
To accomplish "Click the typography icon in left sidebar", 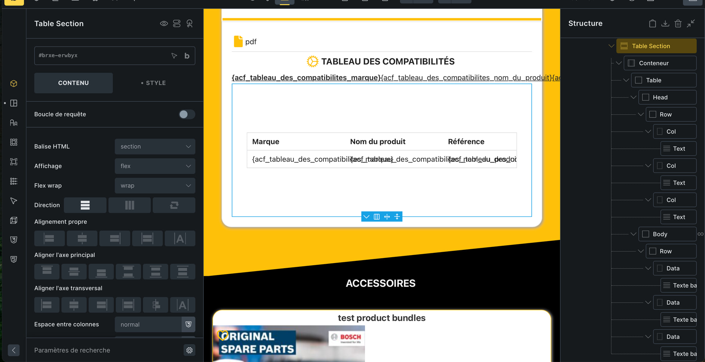I will point(14,123).
